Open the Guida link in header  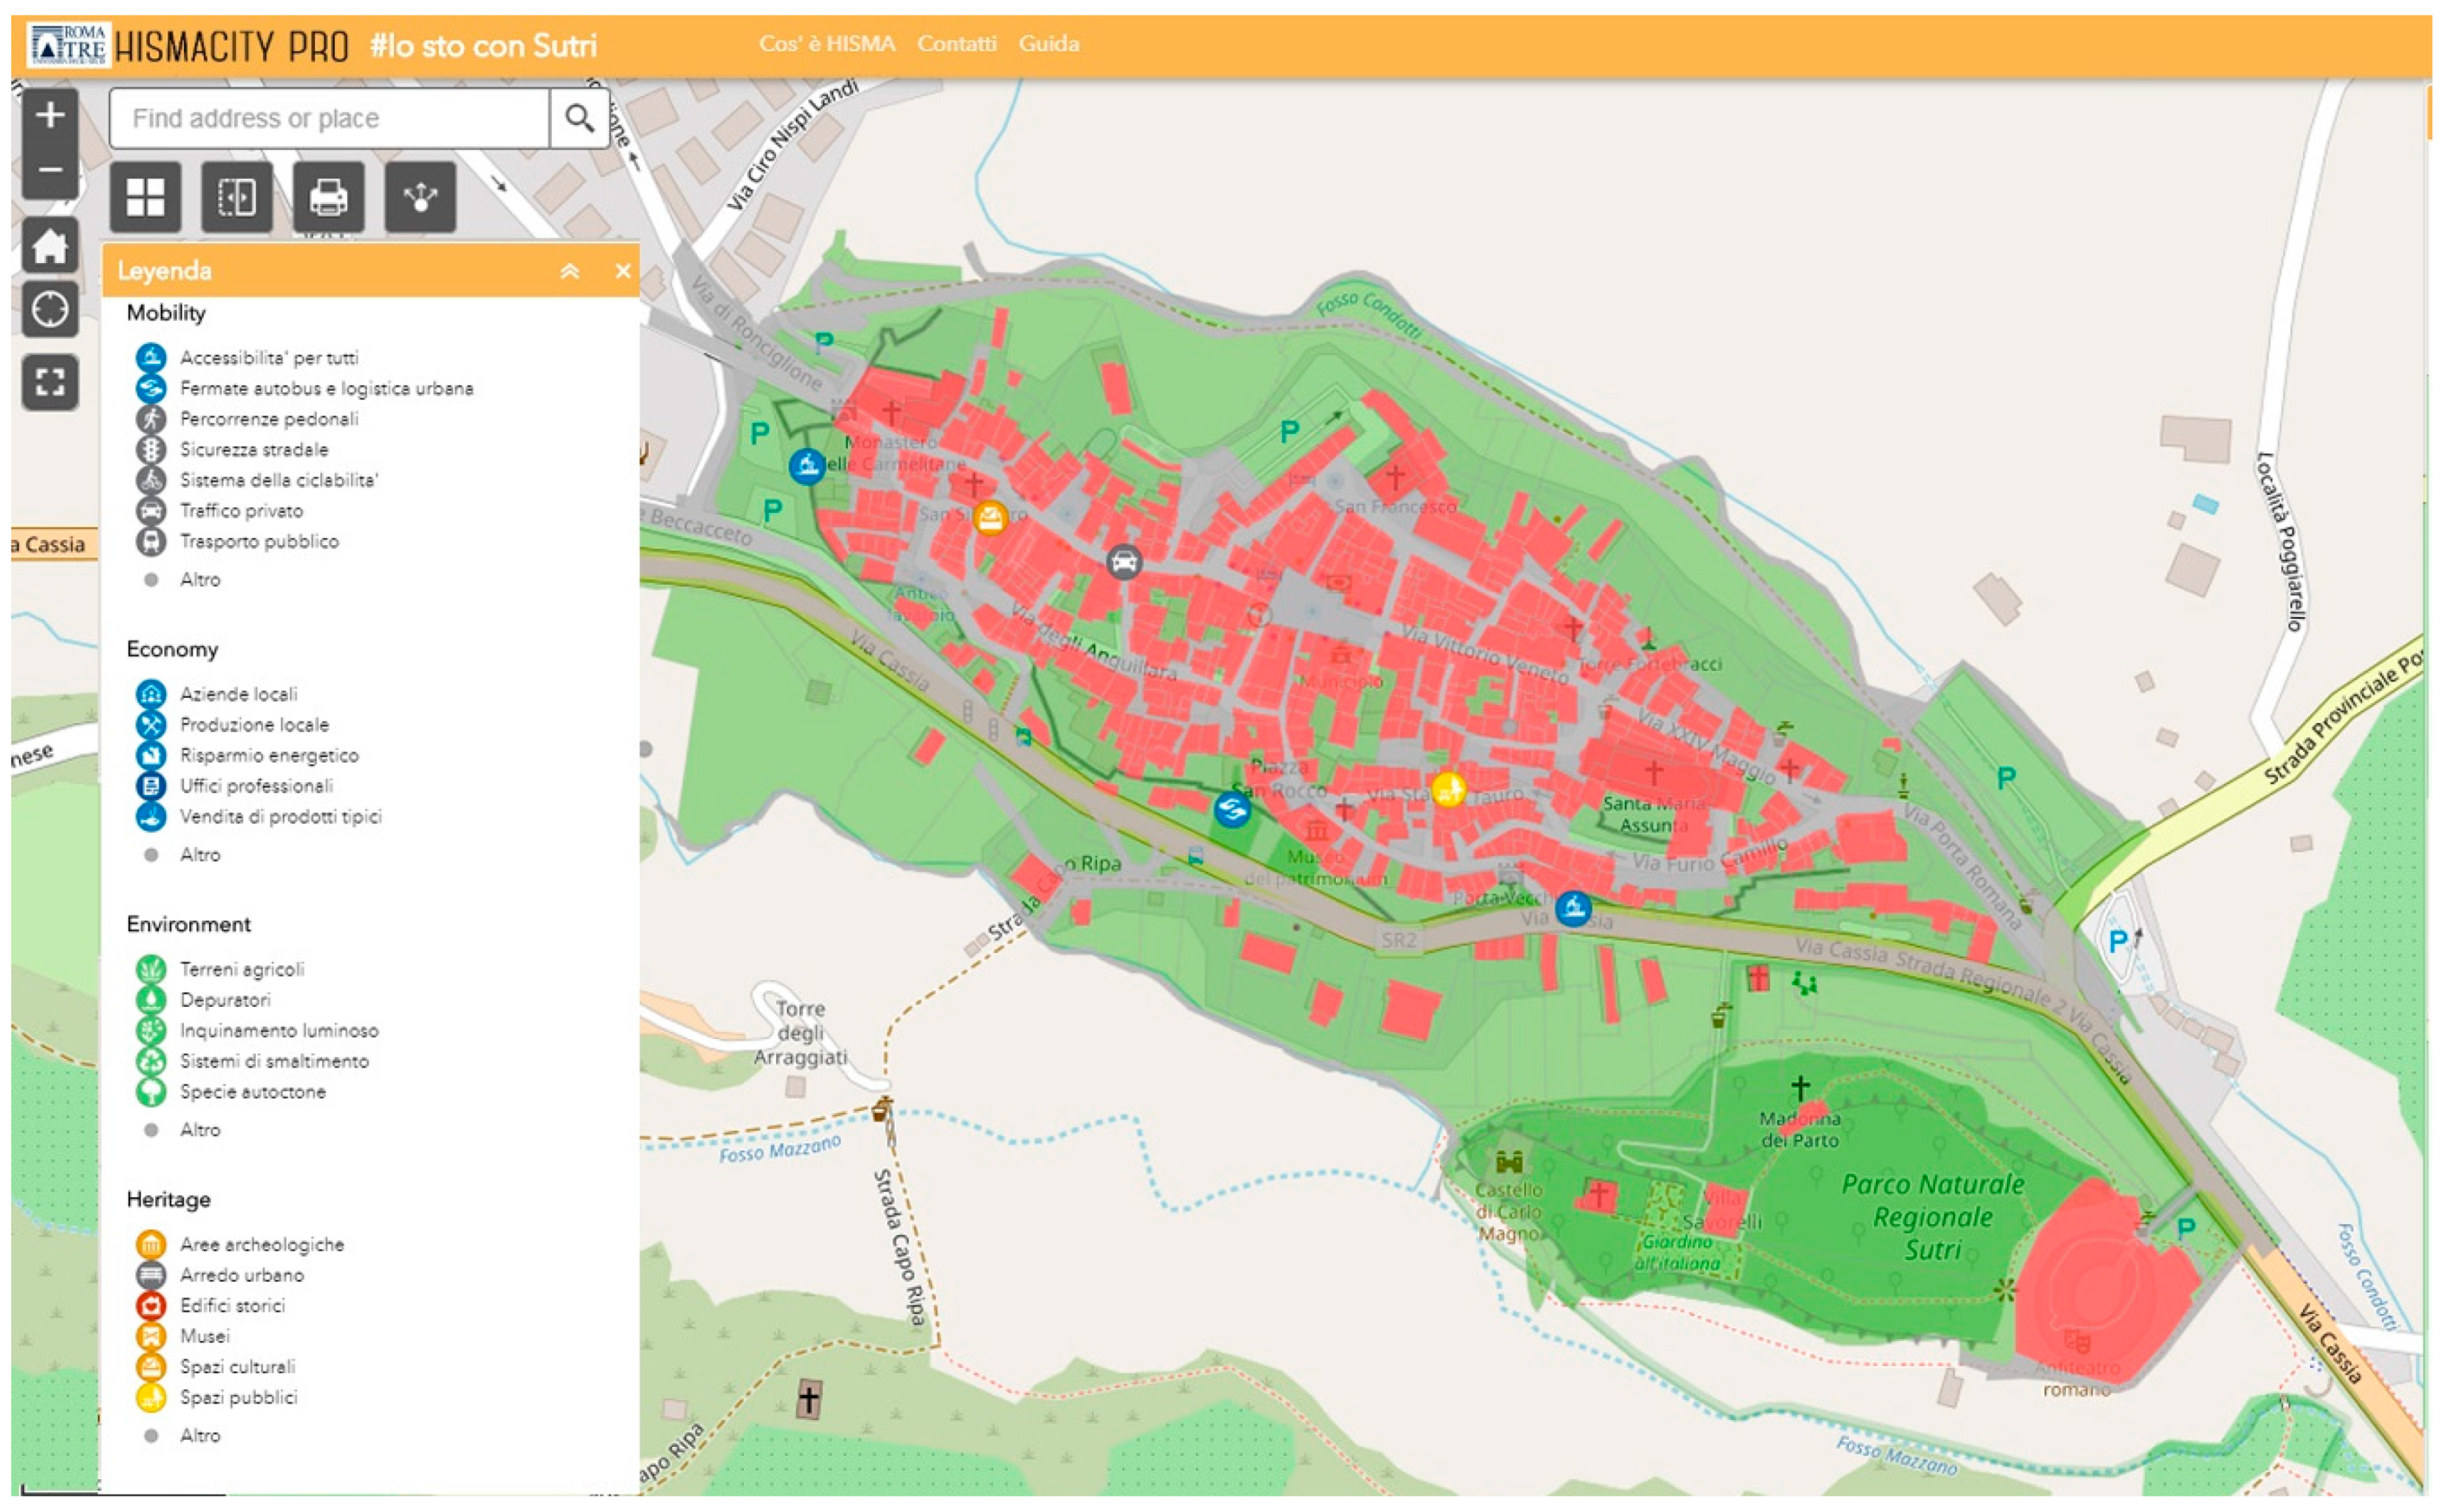point(1049,43)
